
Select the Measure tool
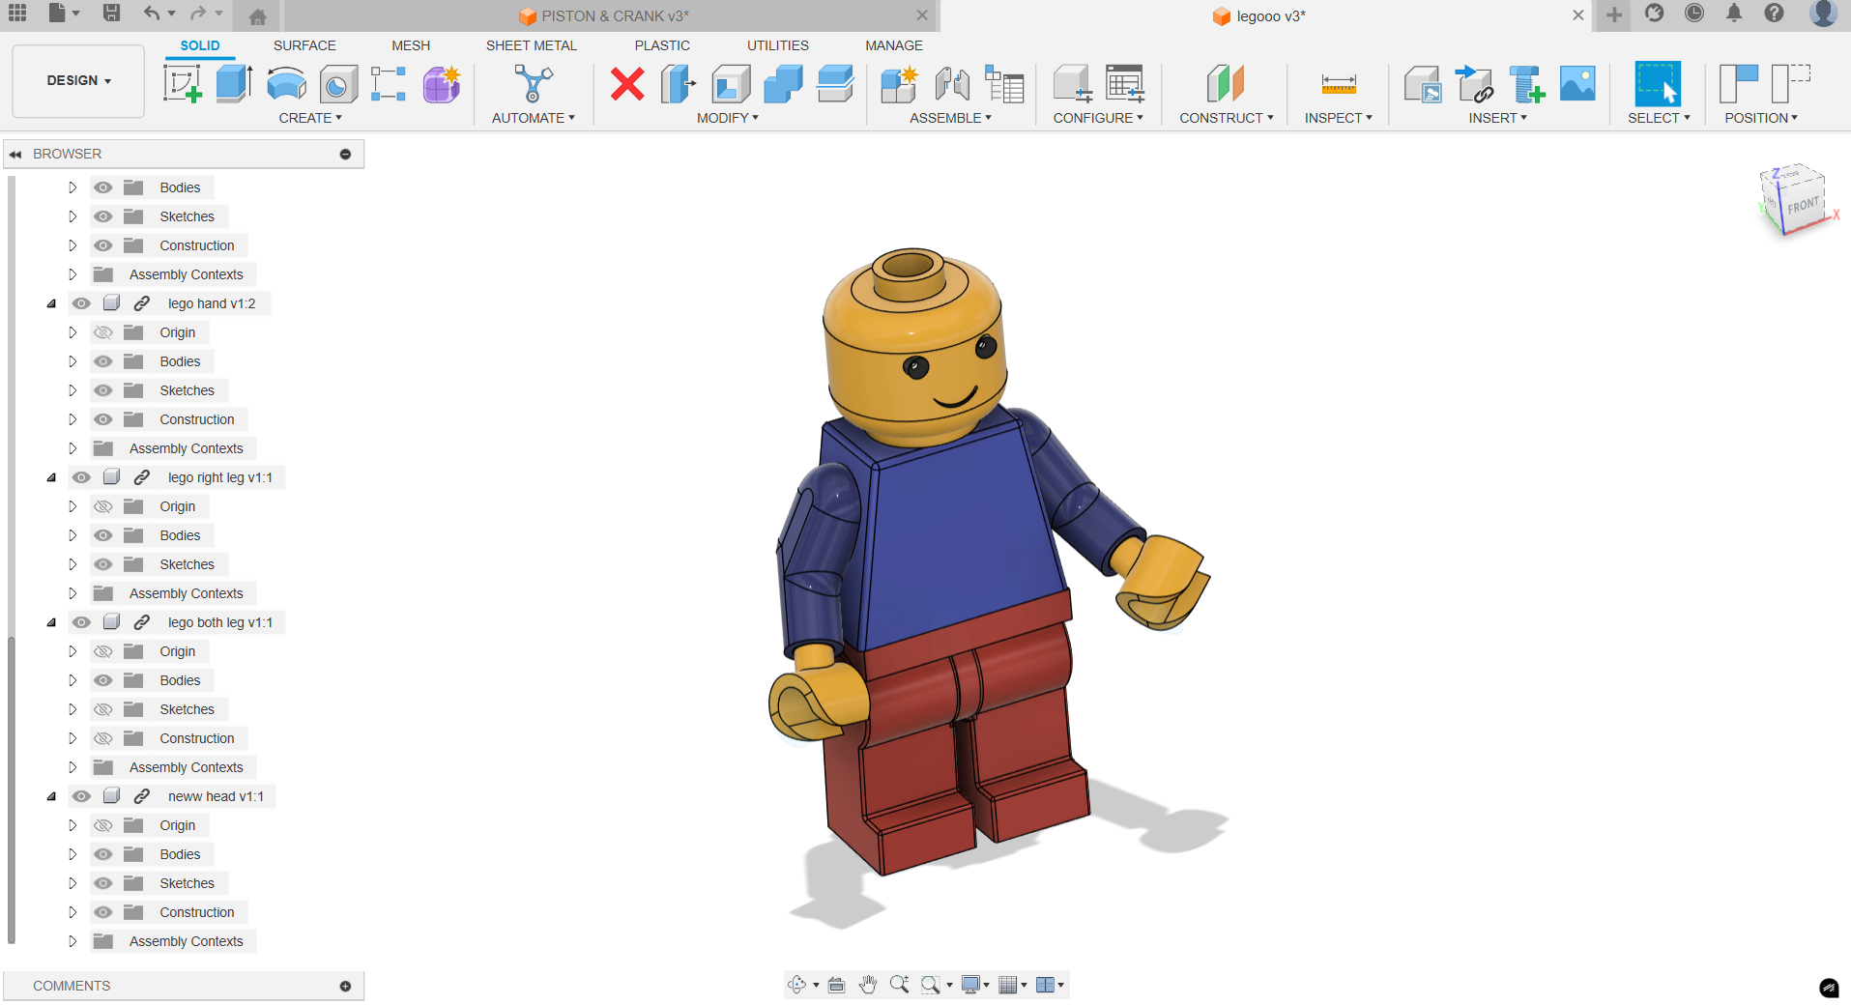1339,85
